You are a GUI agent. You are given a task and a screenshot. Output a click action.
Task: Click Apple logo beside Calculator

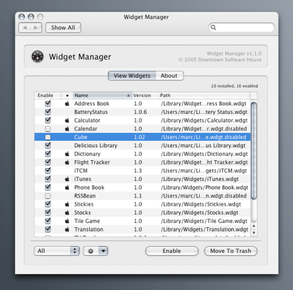click(x=67, y=121)
